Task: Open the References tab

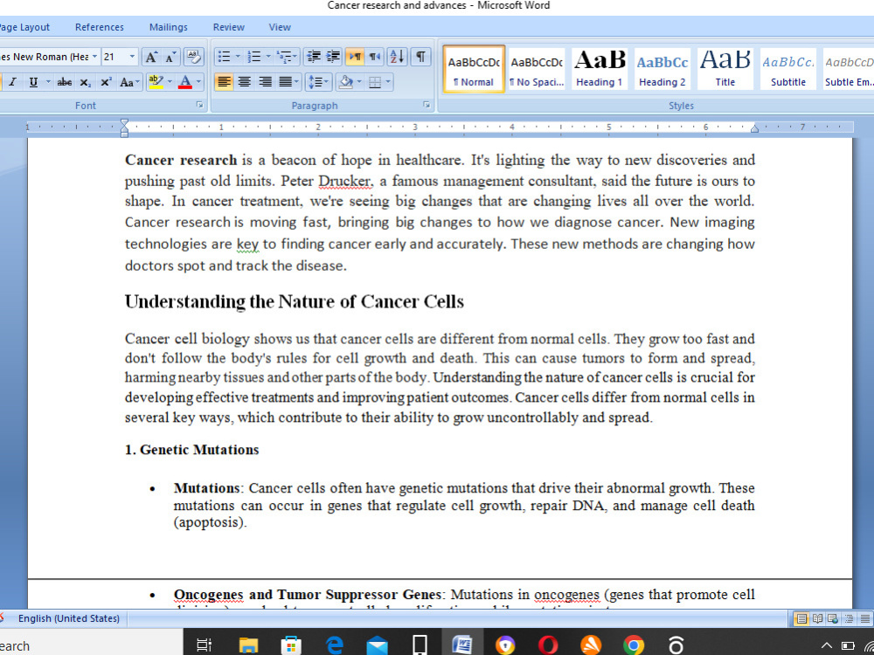Action: tap(100, 27)
